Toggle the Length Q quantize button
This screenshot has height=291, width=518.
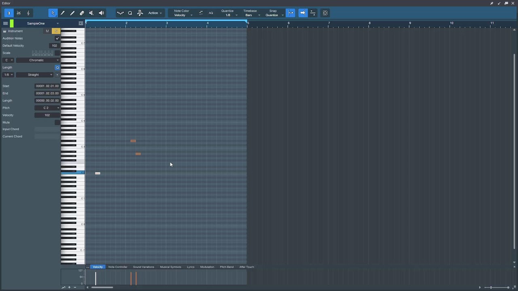tap(57, 67)
